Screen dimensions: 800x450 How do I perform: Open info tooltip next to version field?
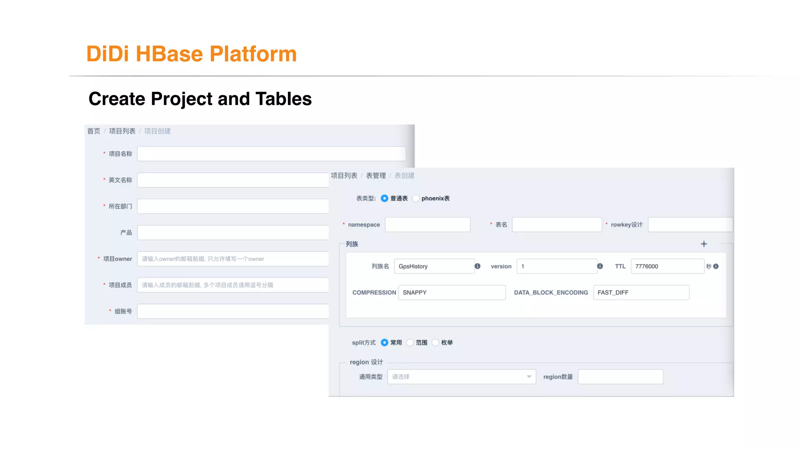pos(600,266)
